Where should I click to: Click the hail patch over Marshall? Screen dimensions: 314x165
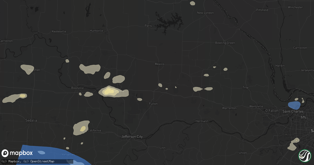pyautogui.click(x=28, y=69)
